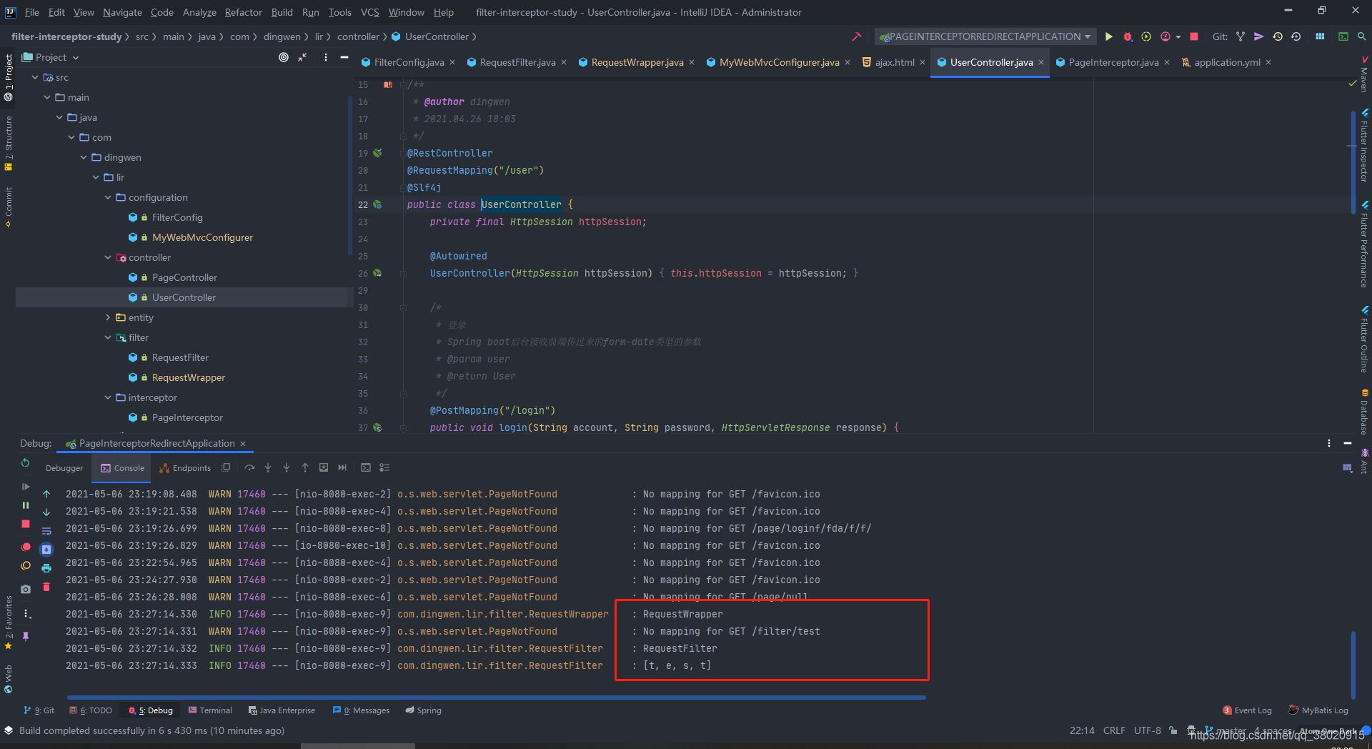Image resolution: width=1372 pixels, height=749 pixels.
Task: Toggle scroll to end in console
Action: tap(46, 549)
